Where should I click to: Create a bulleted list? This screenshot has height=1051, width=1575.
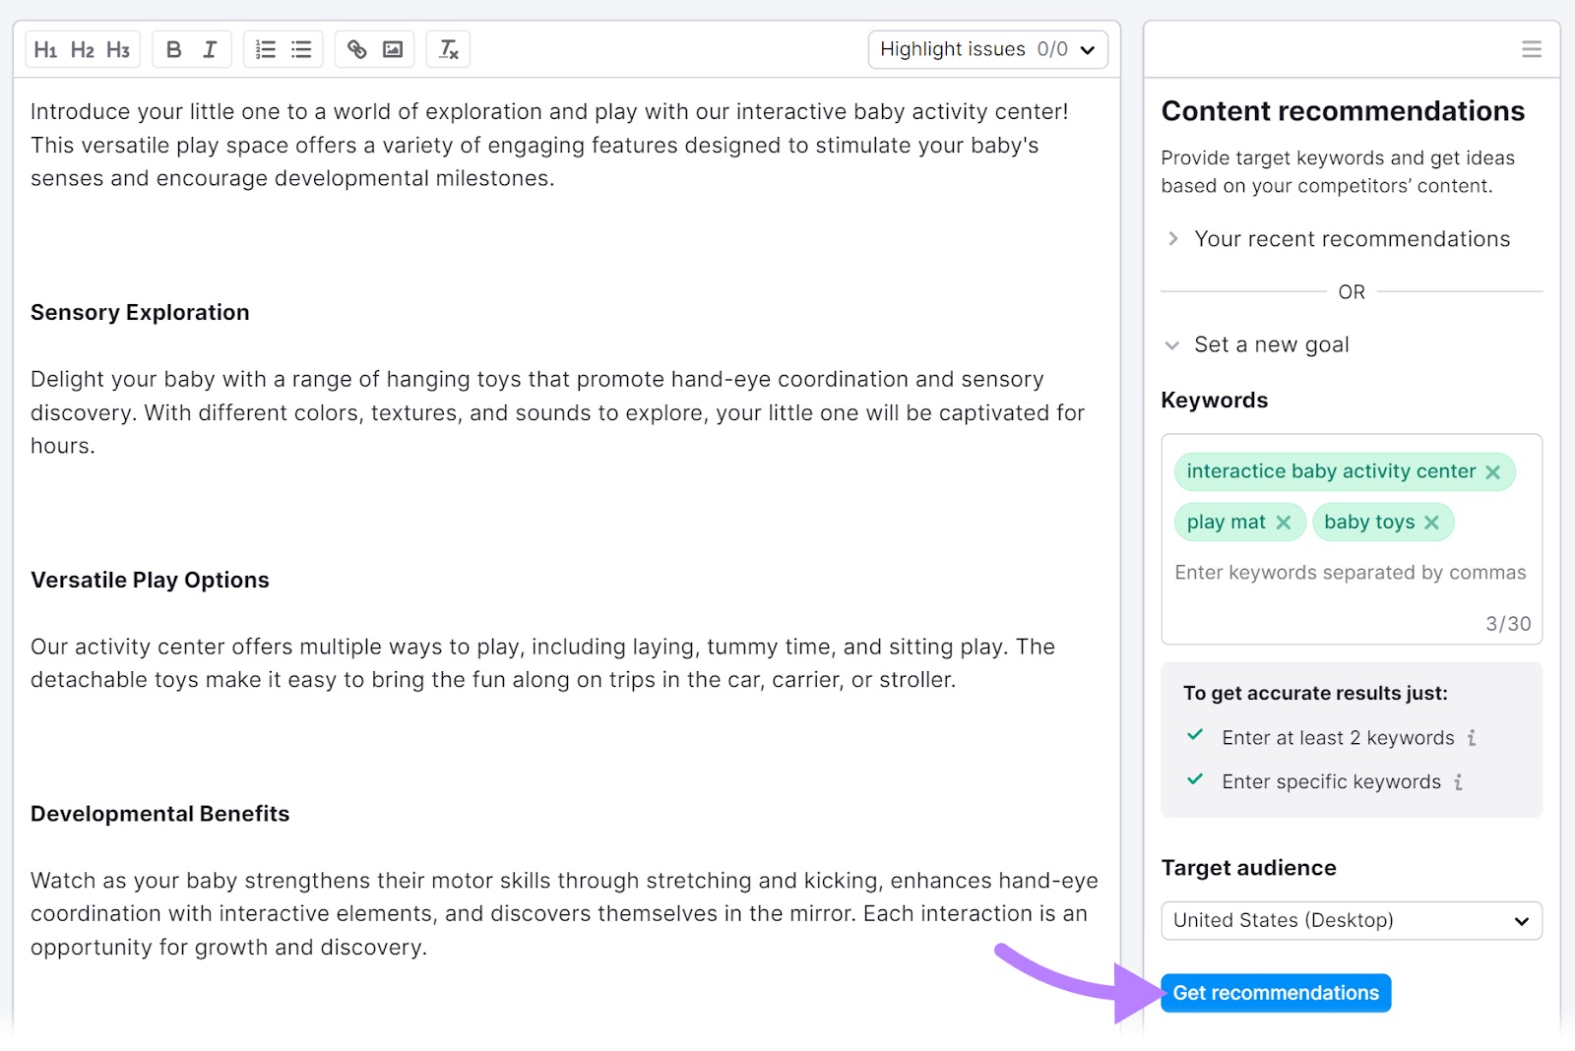click(301, 49)
